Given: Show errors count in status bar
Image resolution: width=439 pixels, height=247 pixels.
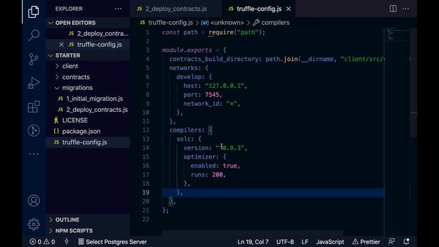Looking at the screenshot, I should 36,242.
